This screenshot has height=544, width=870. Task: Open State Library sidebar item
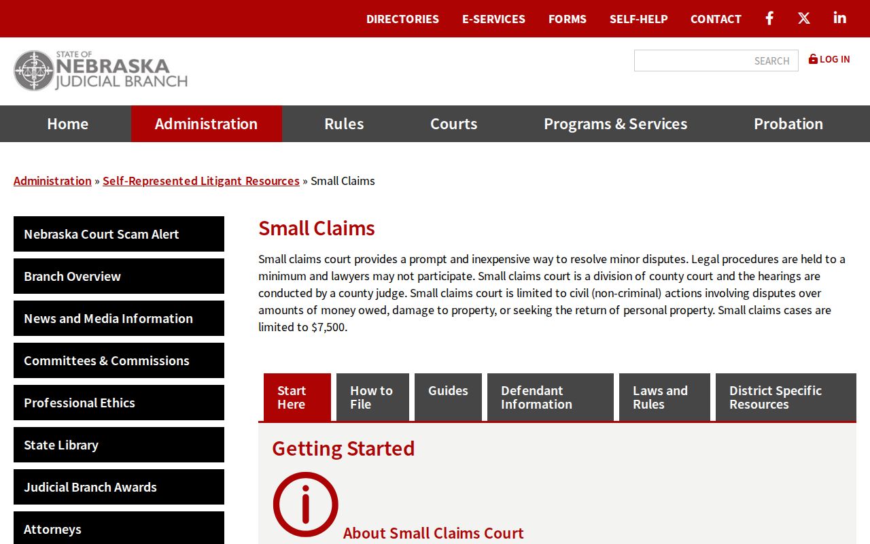click(119, 445)
